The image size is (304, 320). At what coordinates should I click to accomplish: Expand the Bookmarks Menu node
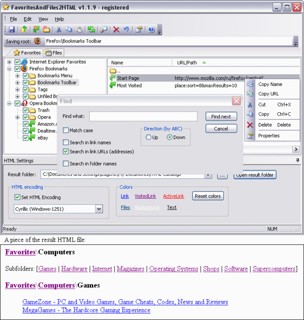pyautogui.click(x=17, y=76)
